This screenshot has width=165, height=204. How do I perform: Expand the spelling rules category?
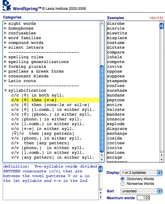pos(5,57)
